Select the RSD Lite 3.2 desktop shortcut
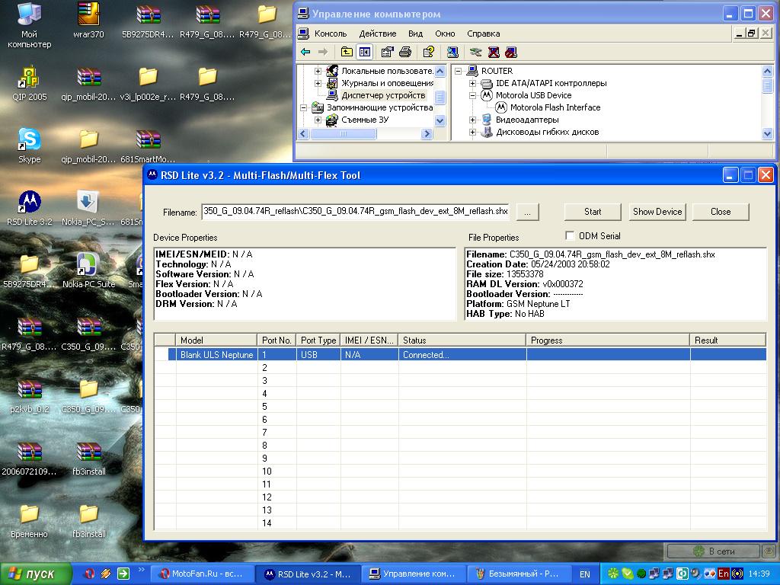Viewport: 780px width, 585px height. [30, 209]
